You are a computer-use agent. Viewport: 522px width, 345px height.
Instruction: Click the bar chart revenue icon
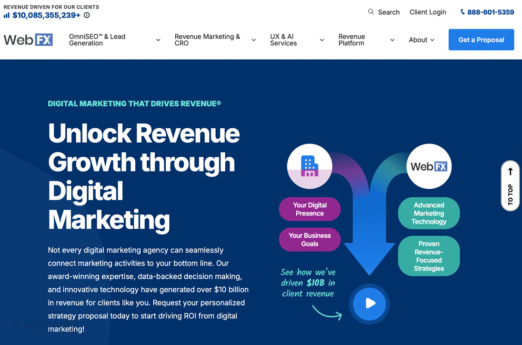click(7, 15)
